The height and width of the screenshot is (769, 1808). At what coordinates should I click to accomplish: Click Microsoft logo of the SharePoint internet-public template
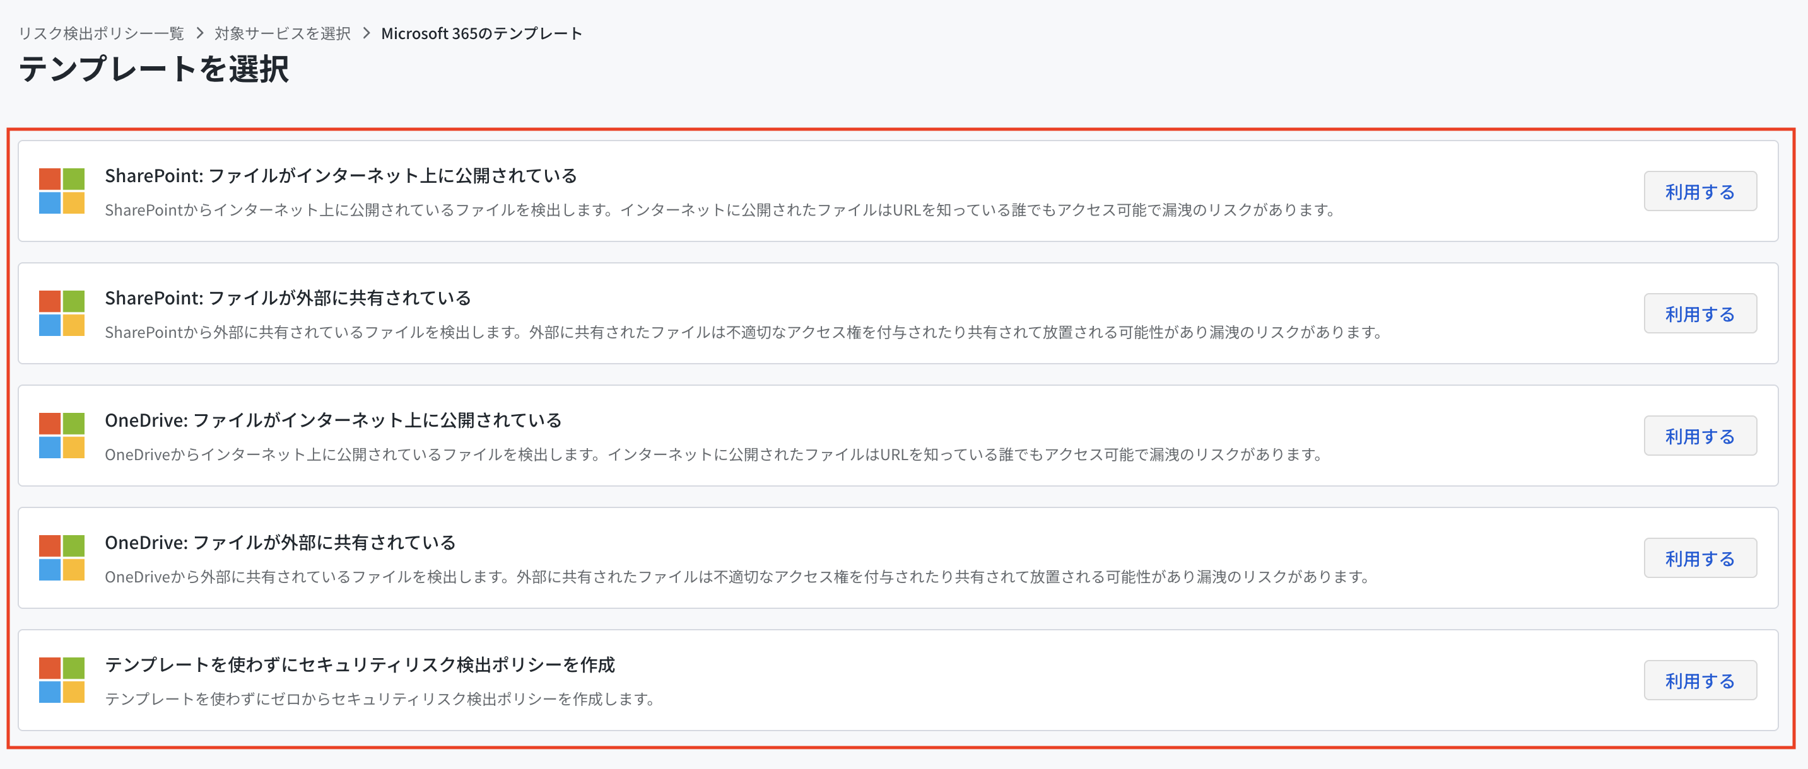pyautogui.click(x=62, y=190)
